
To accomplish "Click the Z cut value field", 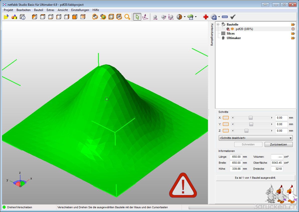I will [x=281, y=131].
